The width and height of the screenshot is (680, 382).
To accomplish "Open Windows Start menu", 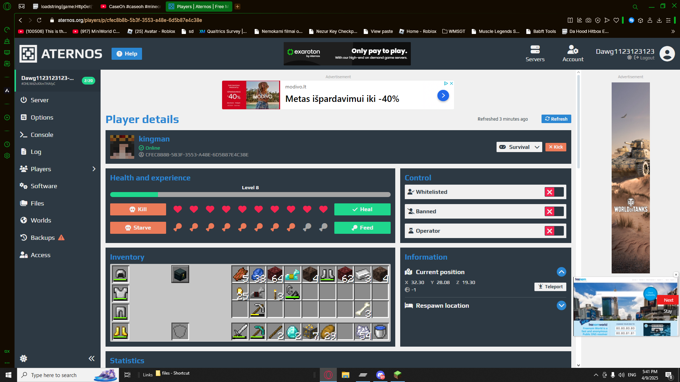I will pyautogui.click(x=8, y=375).
